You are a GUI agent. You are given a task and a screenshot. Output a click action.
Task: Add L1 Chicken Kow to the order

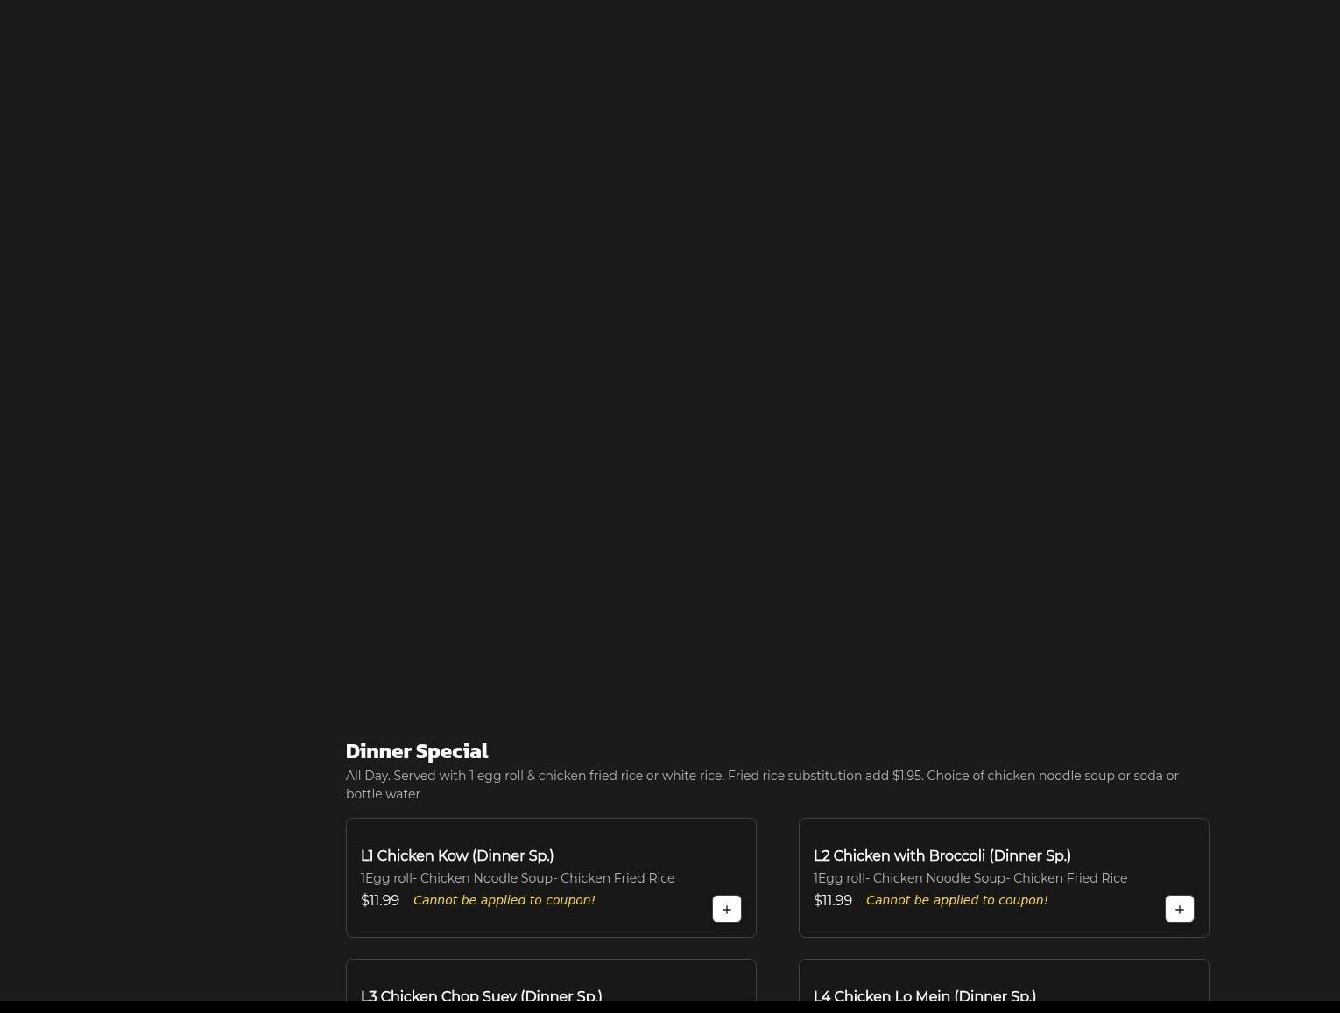[727, 909]
